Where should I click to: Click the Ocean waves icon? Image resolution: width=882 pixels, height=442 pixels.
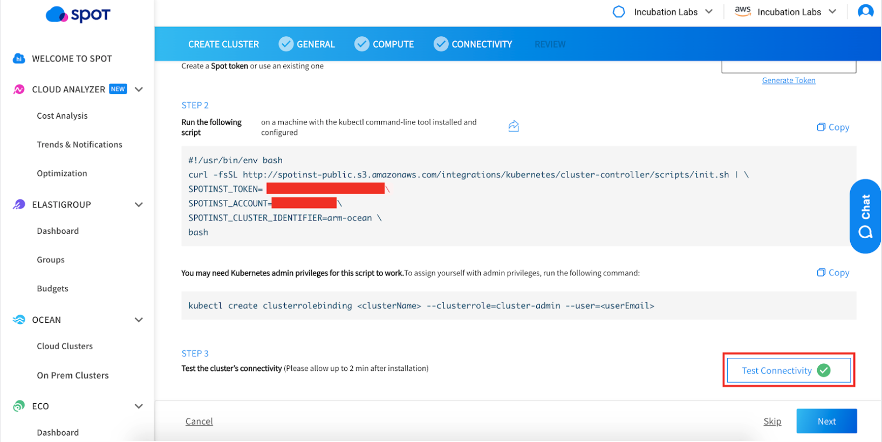19,320
